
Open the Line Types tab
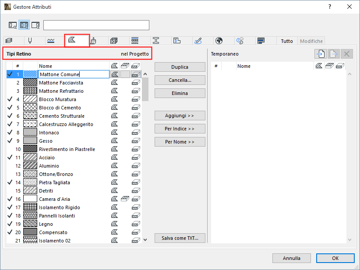pos(51,41)
